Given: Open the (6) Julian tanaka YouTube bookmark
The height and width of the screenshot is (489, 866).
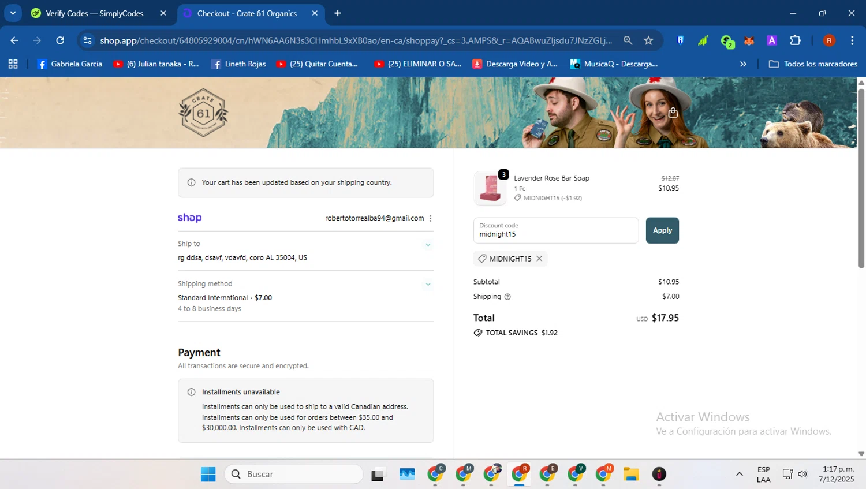Looking at the screenshot, I should pyautogui.click(x=156, y=64).
